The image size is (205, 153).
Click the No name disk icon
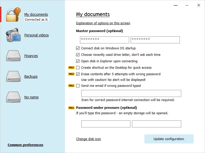(13, 97)
